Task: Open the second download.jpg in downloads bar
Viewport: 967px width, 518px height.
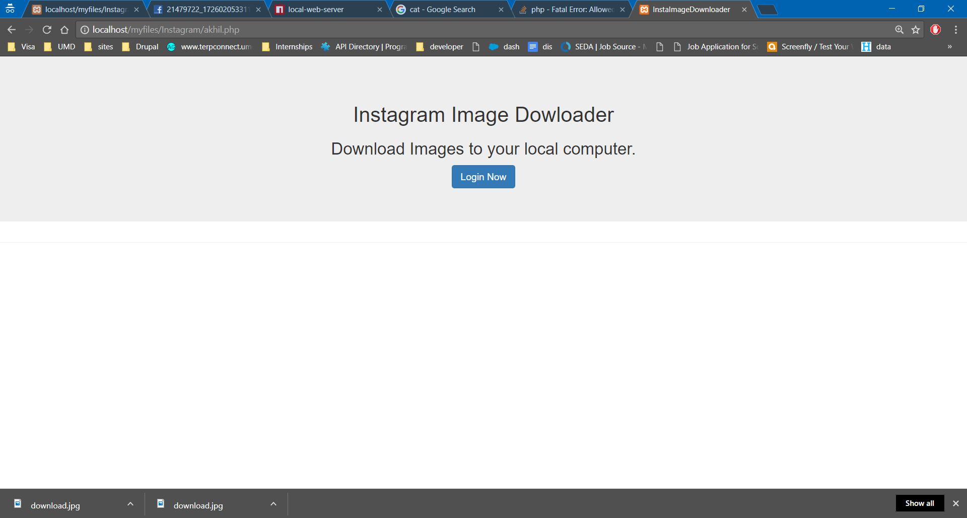Action: tap(198, 505)
